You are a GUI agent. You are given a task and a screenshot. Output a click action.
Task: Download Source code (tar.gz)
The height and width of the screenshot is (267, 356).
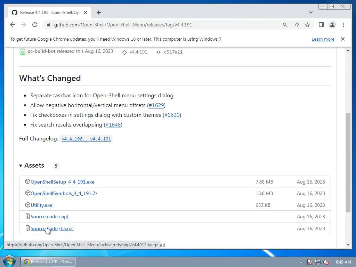click(x=52, y=229)
